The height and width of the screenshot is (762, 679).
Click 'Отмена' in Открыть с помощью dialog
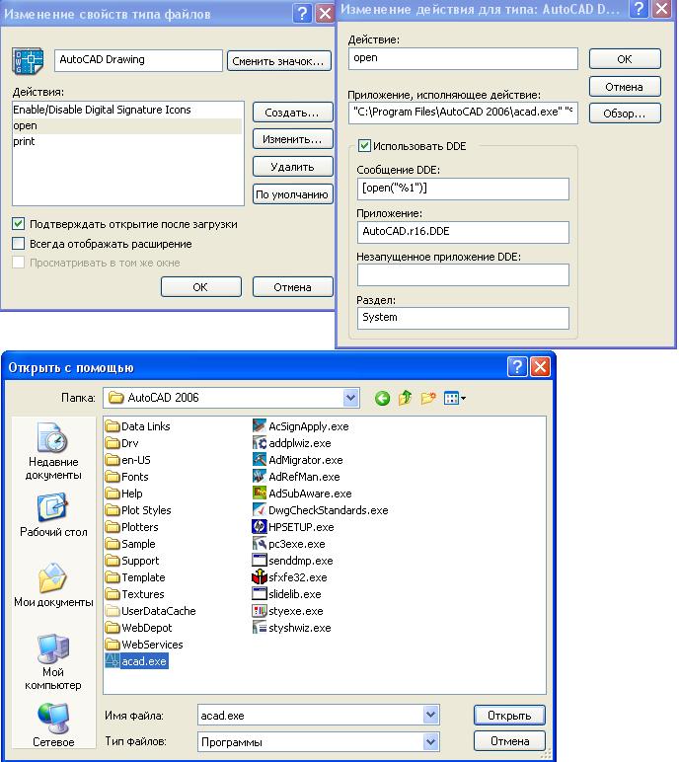coord(509,741)
